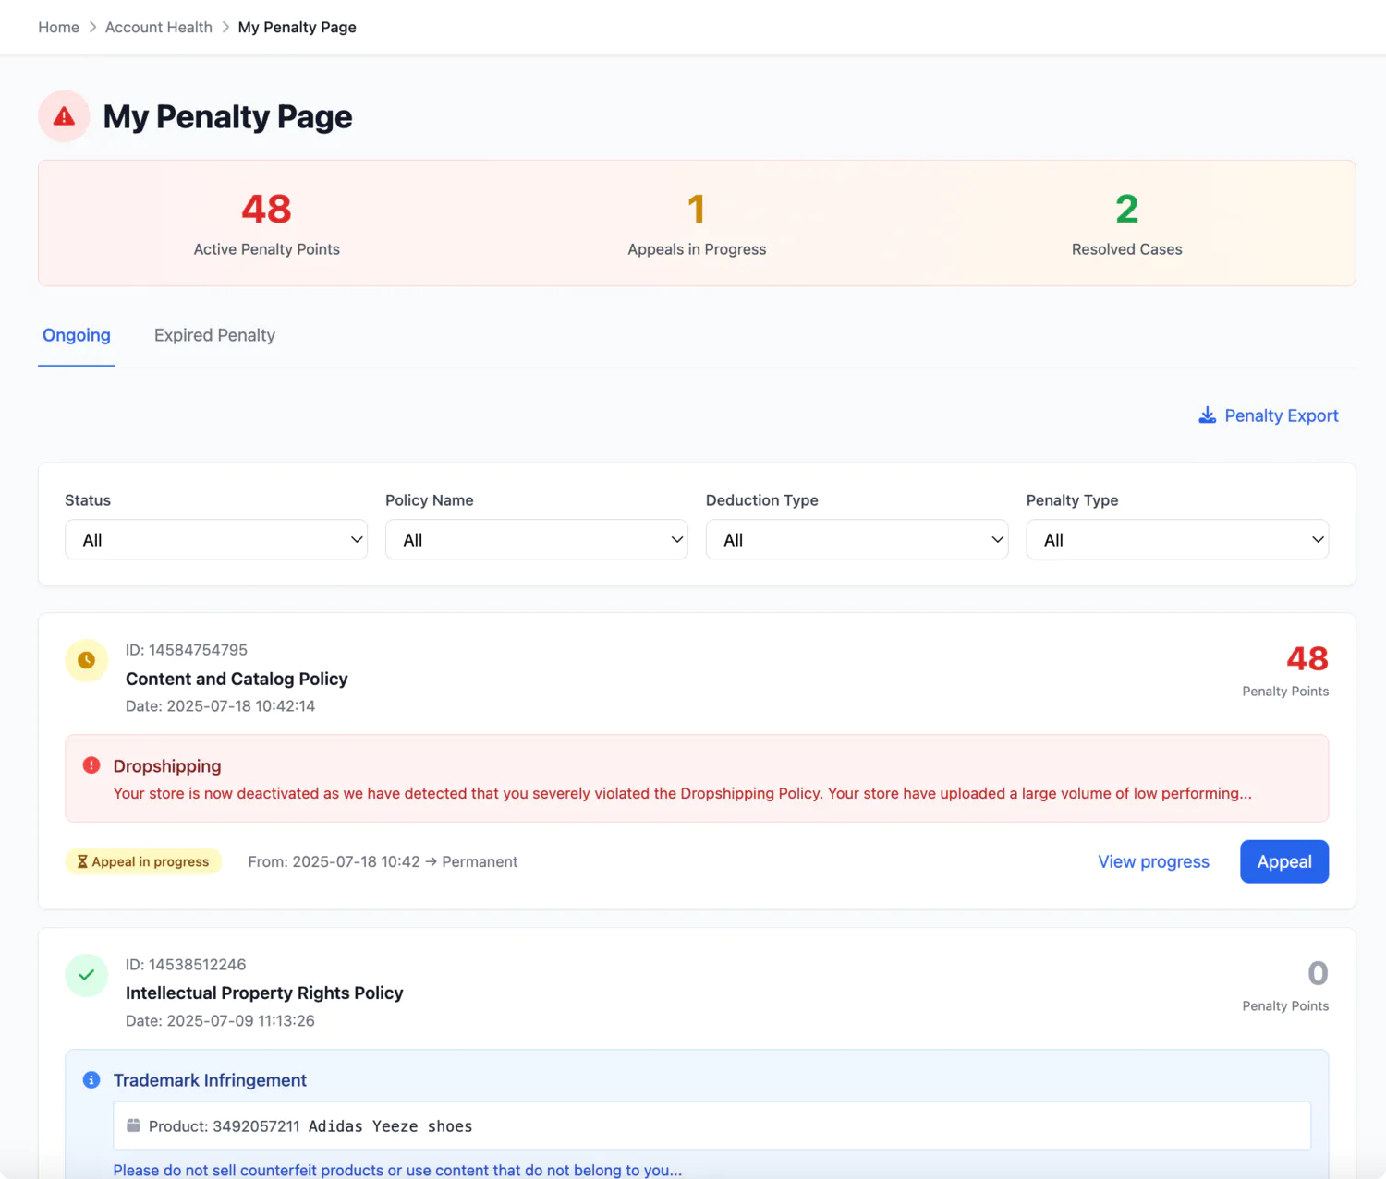Click the hourglass icon in appeal badge
The height and width of the screenshot is (1179, 1386).
(82, 861)
